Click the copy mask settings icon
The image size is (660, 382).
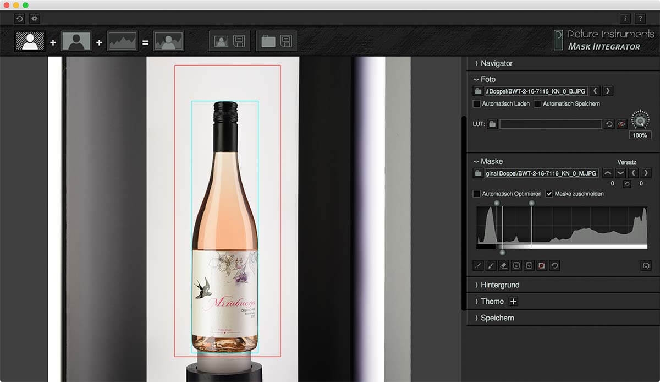pyautogui.click(x=516, y=265)
